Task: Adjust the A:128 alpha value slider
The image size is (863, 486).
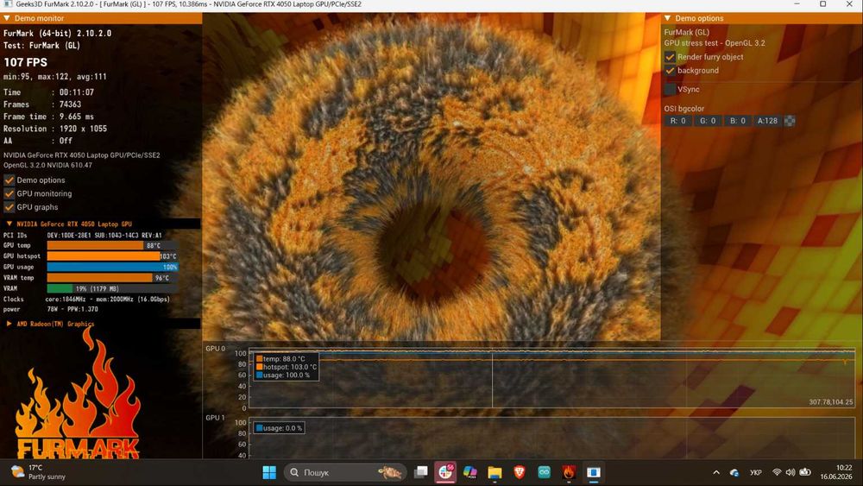Action: point(767,121)
